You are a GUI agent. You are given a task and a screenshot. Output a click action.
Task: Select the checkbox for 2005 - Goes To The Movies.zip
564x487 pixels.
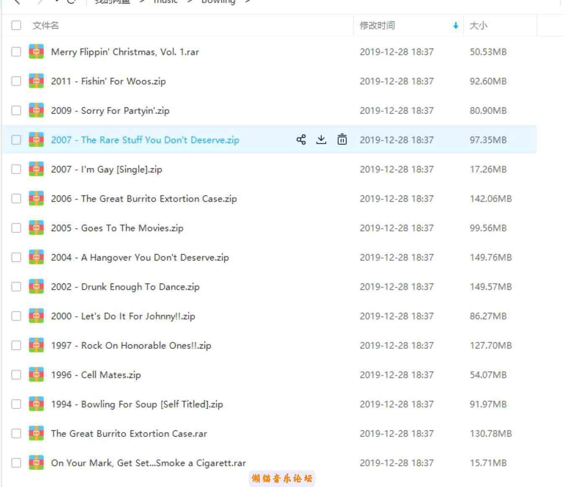tap(16, 228)
